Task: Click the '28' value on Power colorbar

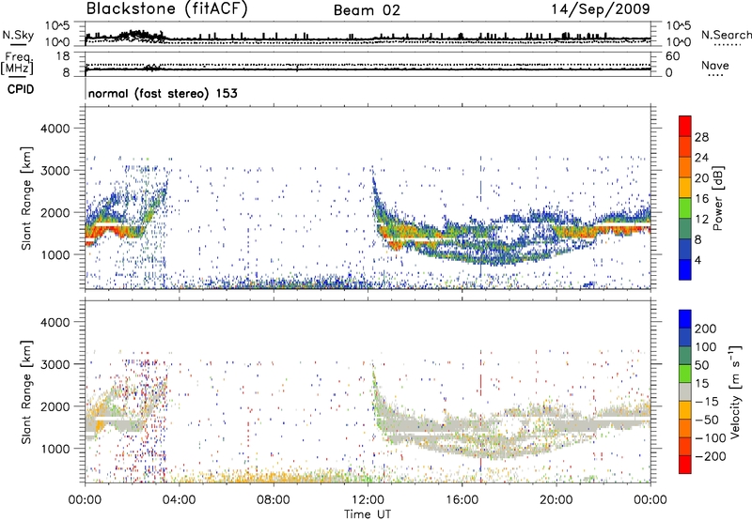Action: click(x=701, y=137)
